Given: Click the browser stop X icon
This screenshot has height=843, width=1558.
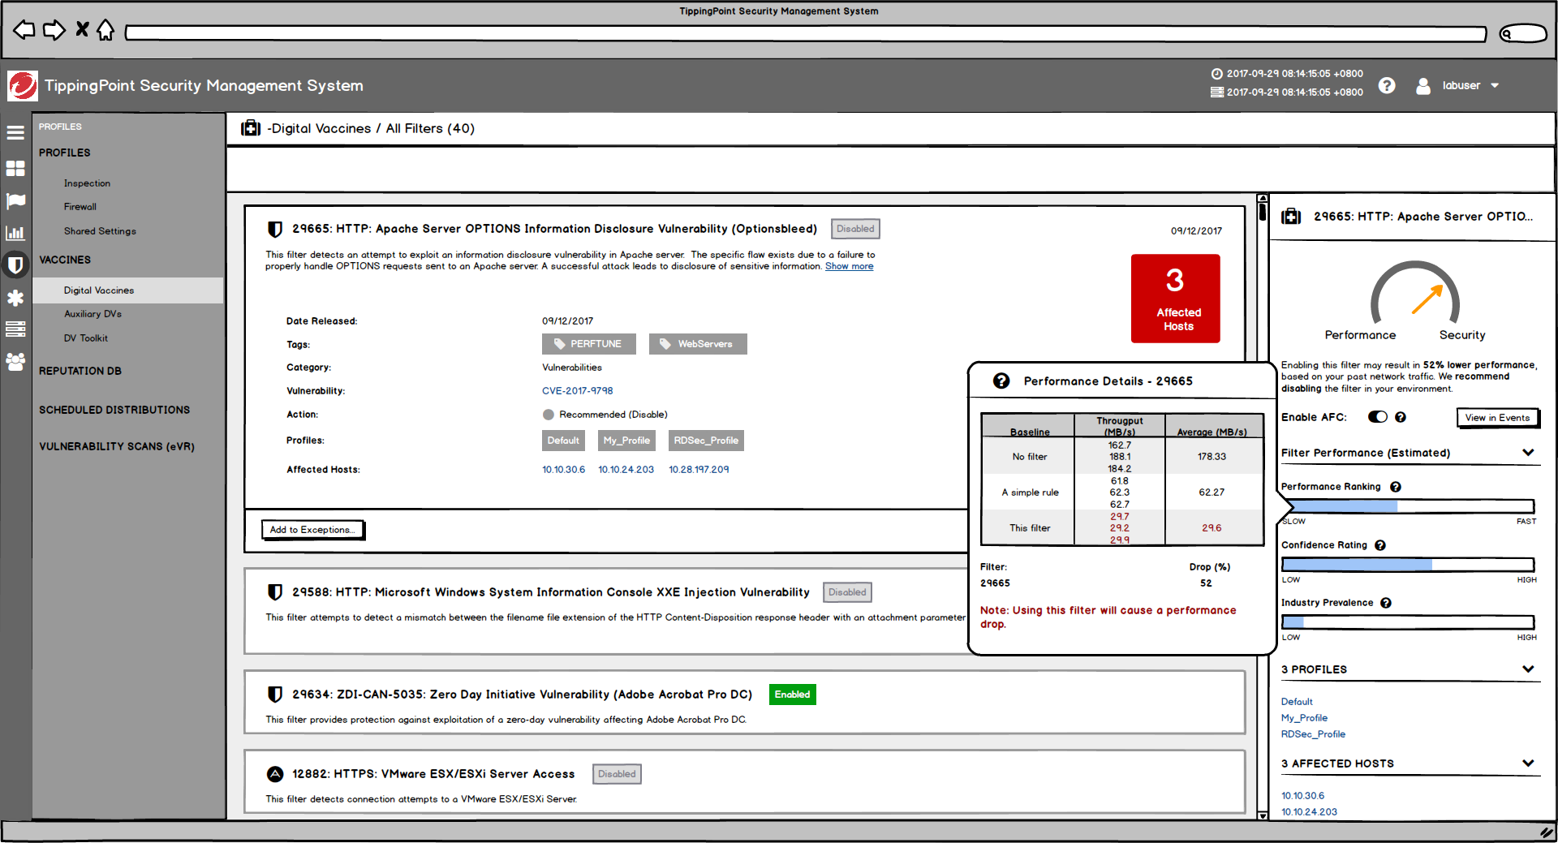Looking at the screenshot, I should [x=82, y=30].
